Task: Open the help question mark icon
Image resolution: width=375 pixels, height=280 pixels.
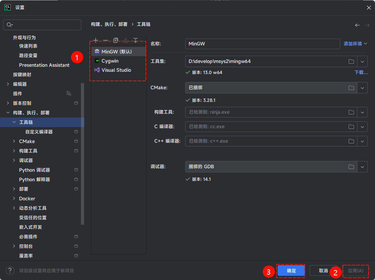Action: (x=10, y=270)
